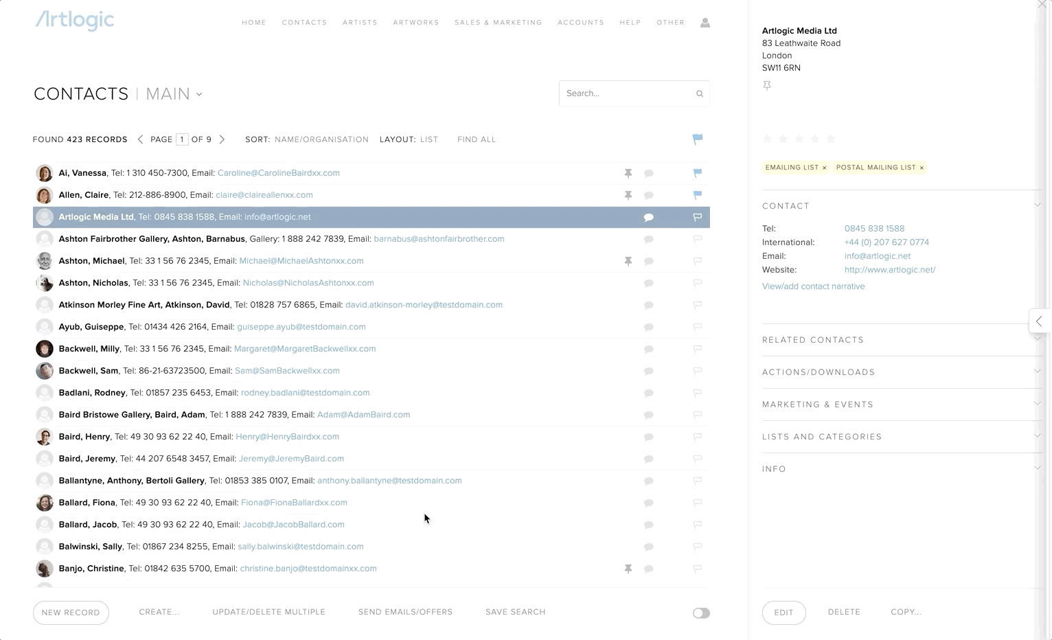The image size is (1052, 640).
Task: Toggle flag on Allen, Claire row
Action: [x=697, y=195]
